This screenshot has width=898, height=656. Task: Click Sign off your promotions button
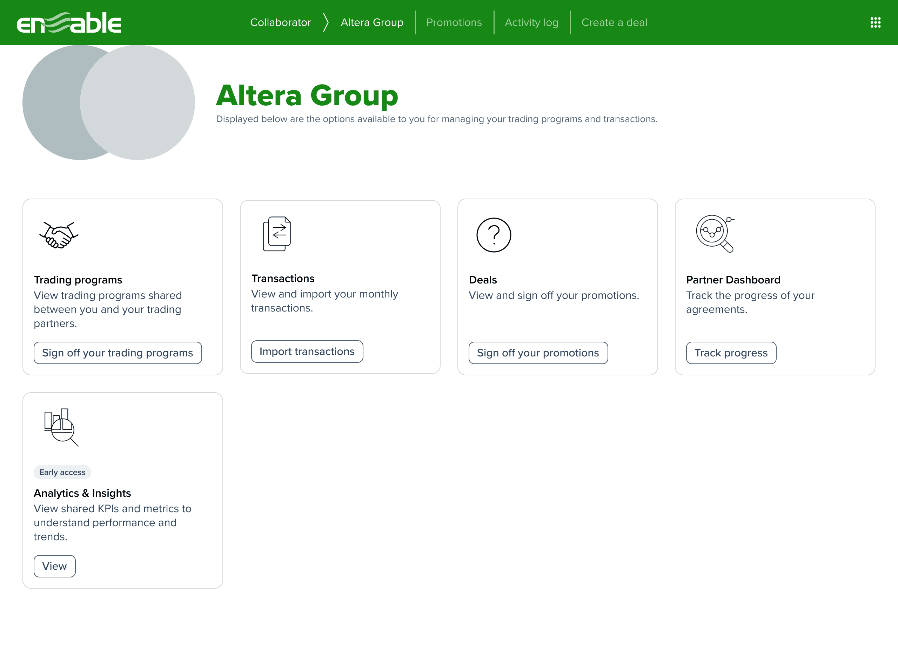(538, 353)
